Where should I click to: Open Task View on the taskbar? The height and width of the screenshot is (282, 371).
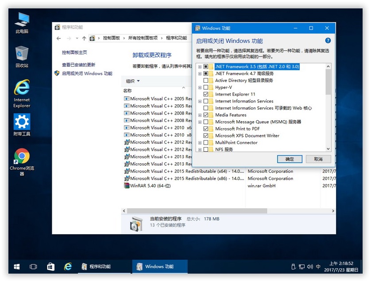pyautogui.click(x=33, y=267)
